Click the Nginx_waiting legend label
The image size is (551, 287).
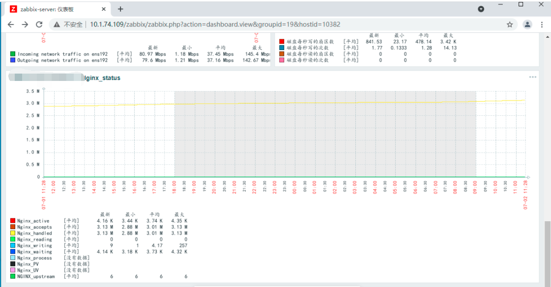pyautogui.click(x=34, y=252)
